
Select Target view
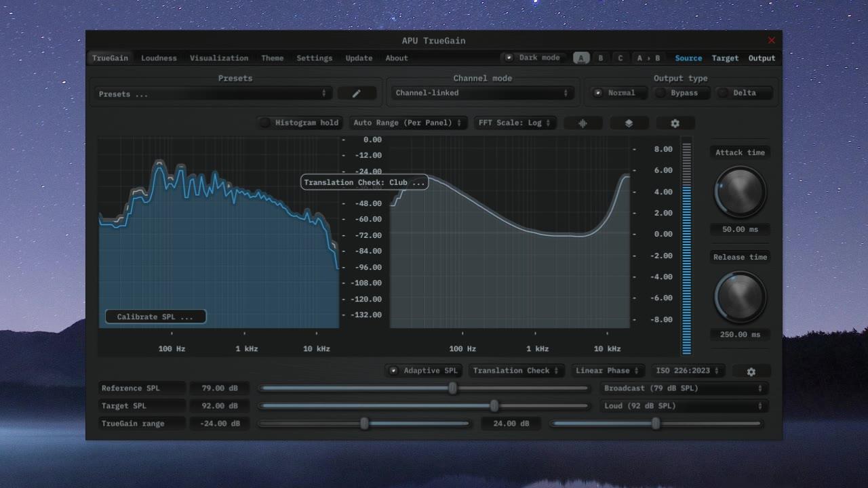(x=725, y=58)
